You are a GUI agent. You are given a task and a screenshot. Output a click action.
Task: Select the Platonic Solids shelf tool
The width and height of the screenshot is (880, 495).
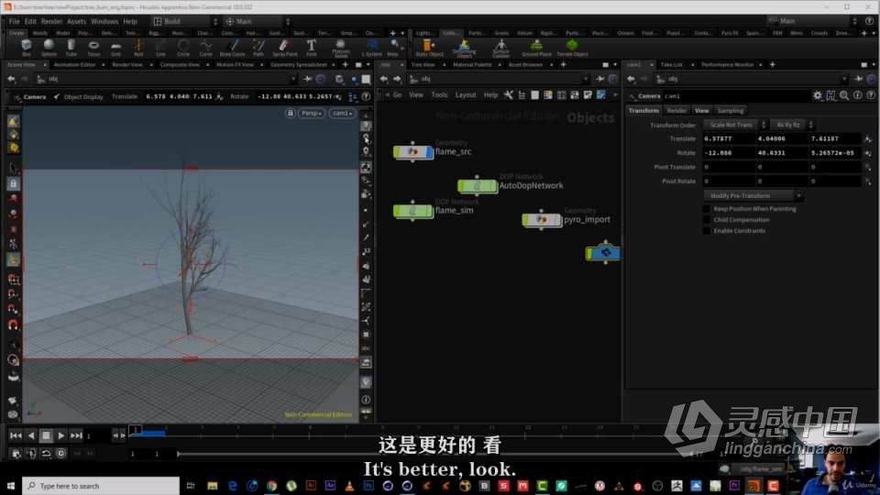coord(341,48)
